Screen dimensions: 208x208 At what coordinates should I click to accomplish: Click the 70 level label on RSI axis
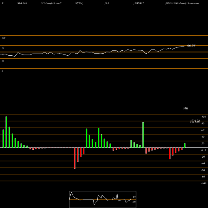[3, 48]
